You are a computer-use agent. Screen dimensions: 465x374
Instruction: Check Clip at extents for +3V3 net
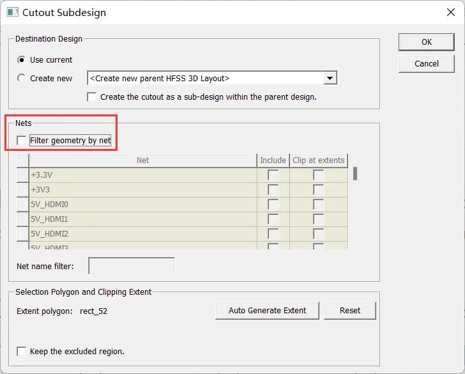(x=319, y=190)
